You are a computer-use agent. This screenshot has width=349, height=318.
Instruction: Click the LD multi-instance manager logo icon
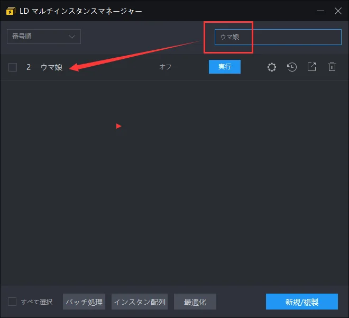(11, 11)
